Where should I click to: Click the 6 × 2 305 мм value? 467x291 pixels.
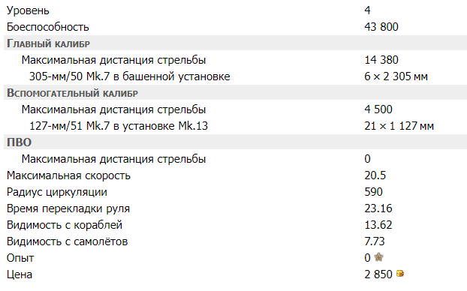pyautogui.click(x=396, y=76)
